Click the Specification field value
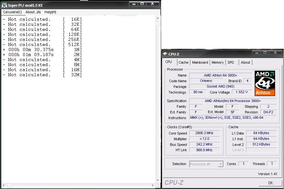This screenshot has height=189, width=284. coord(233,101)
